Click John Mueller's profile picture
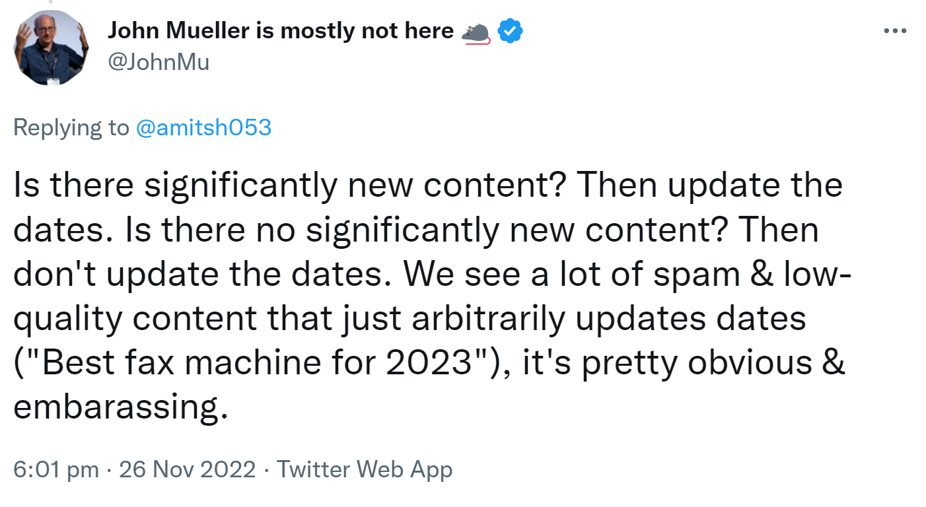This screenshot has width=926, height=507. [x=51, y=47]
